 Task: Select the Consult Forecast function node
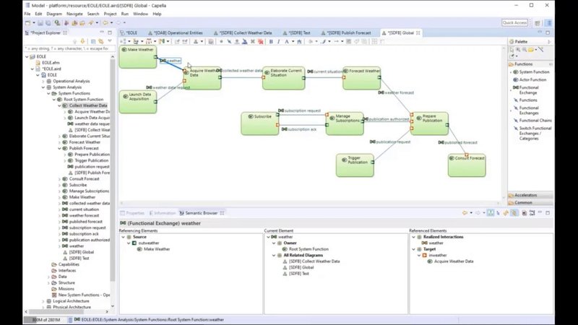467,165
